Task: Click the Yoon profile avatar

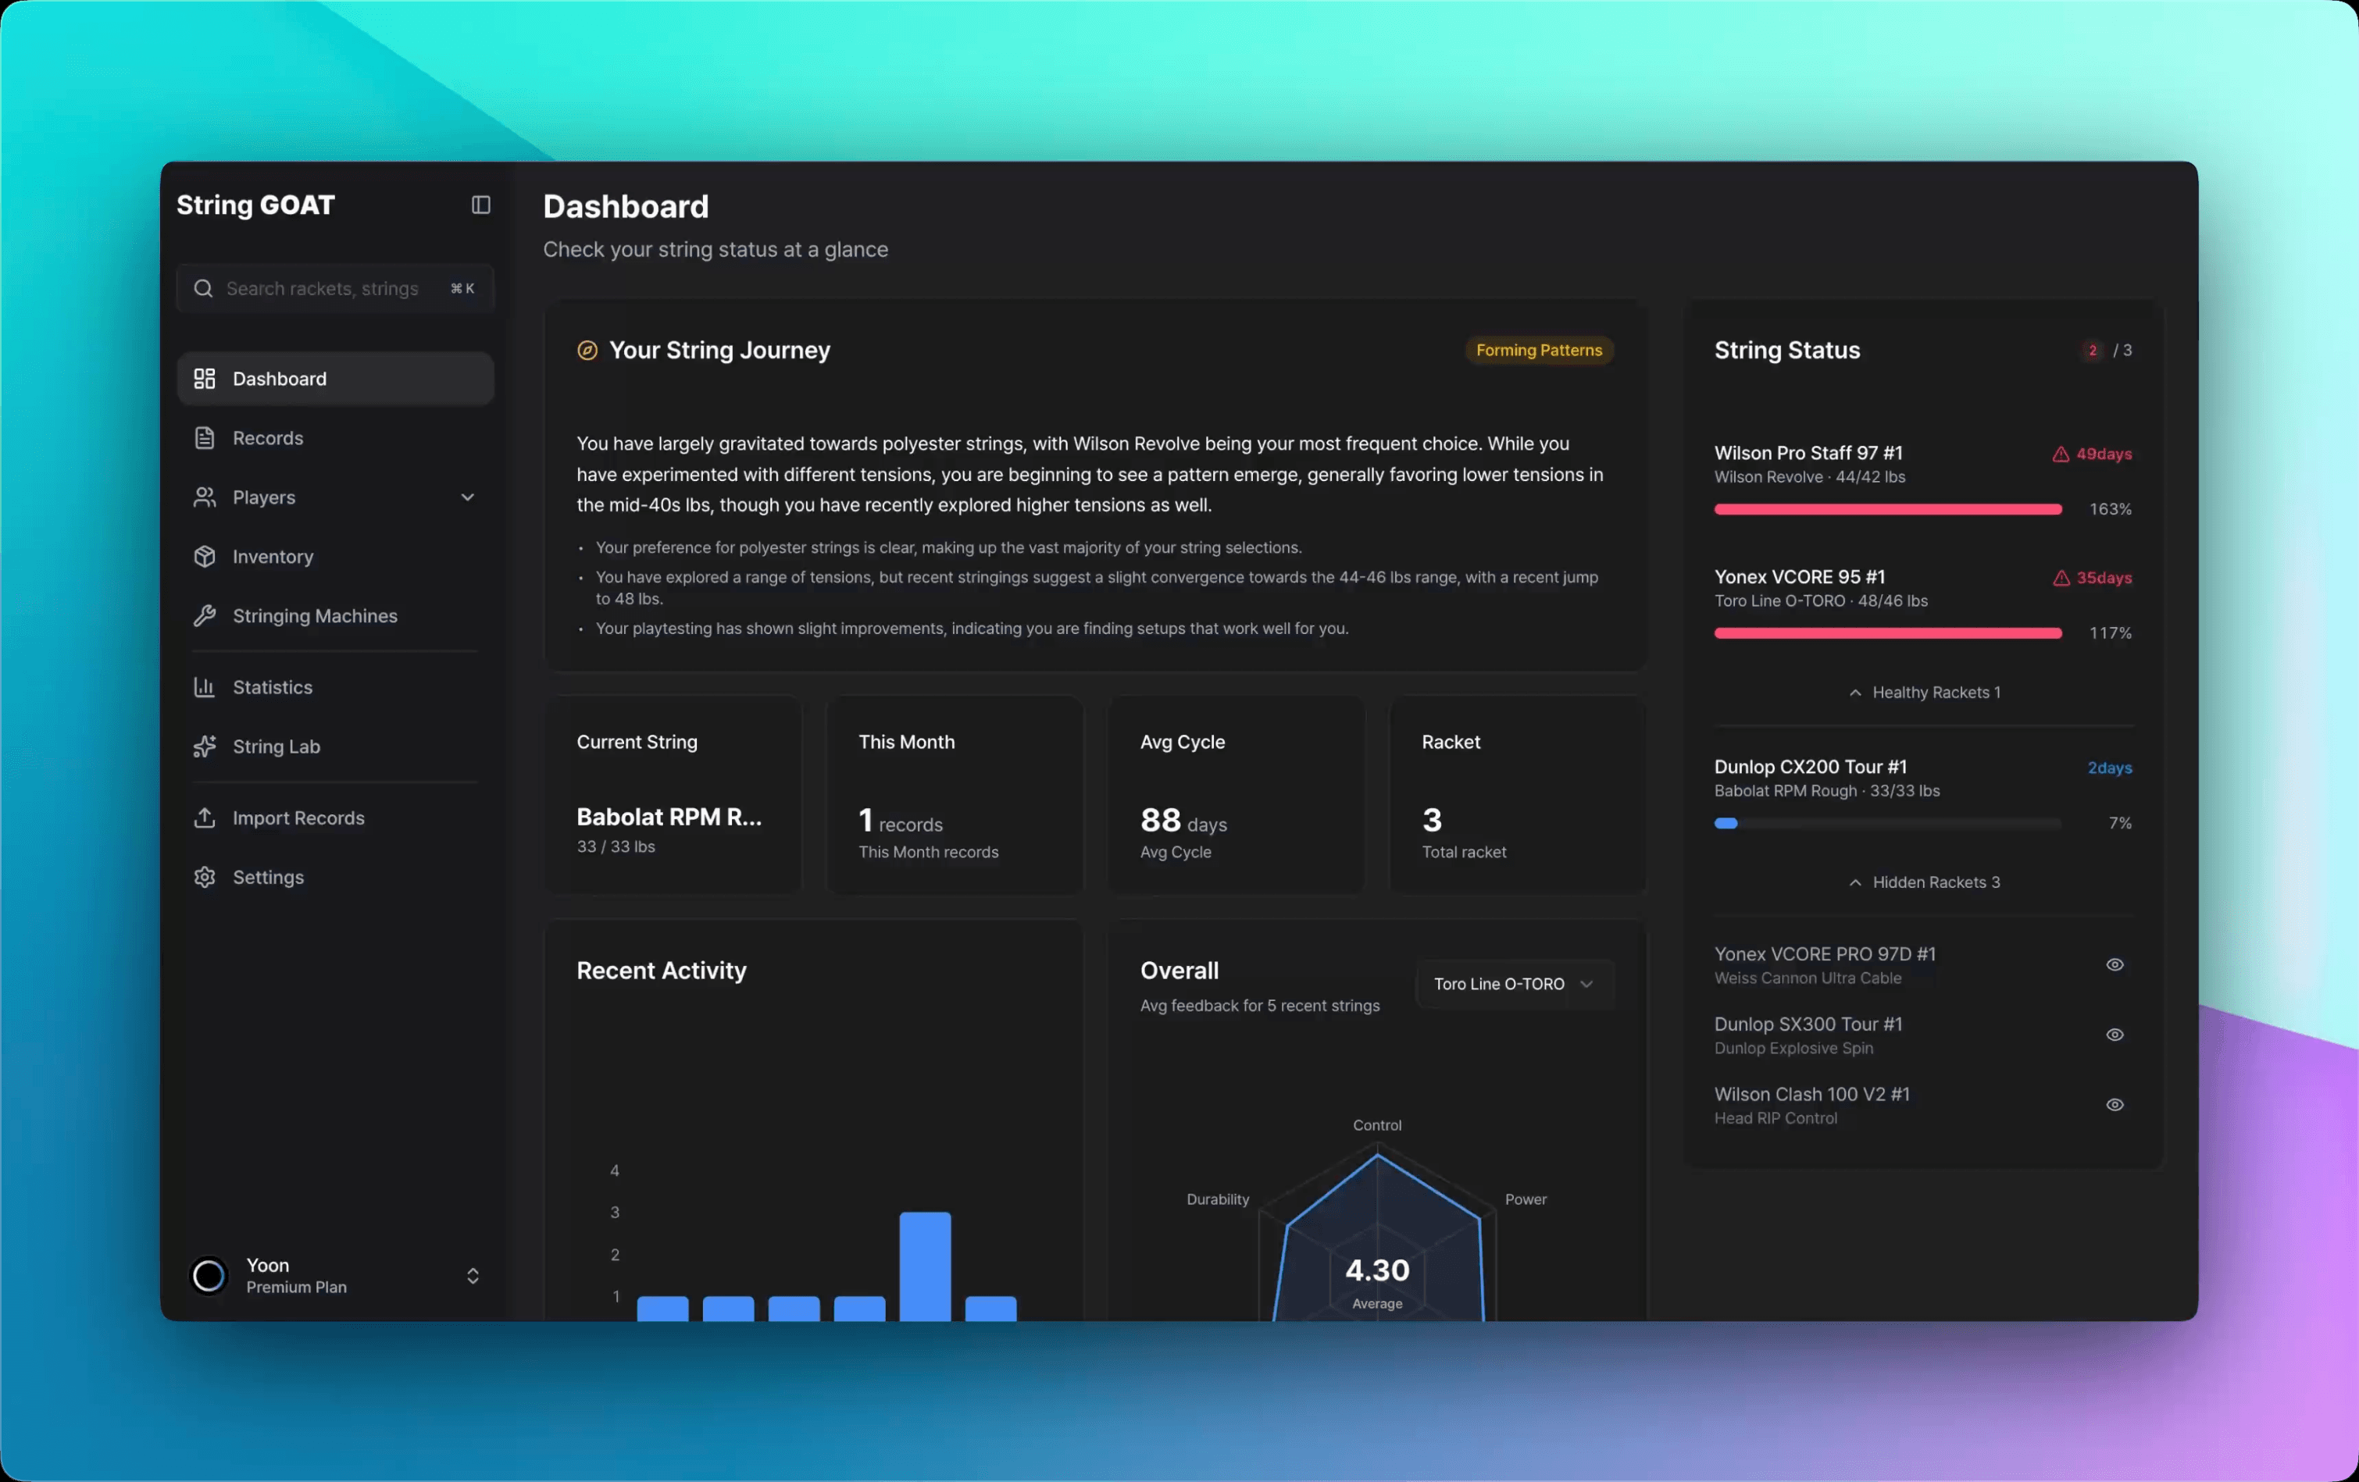Action: [x=208, y=1275]
